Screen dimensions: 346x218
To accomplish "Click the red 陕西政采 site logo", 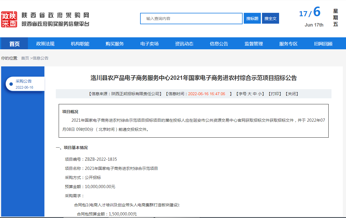I will tap(9, 19).
